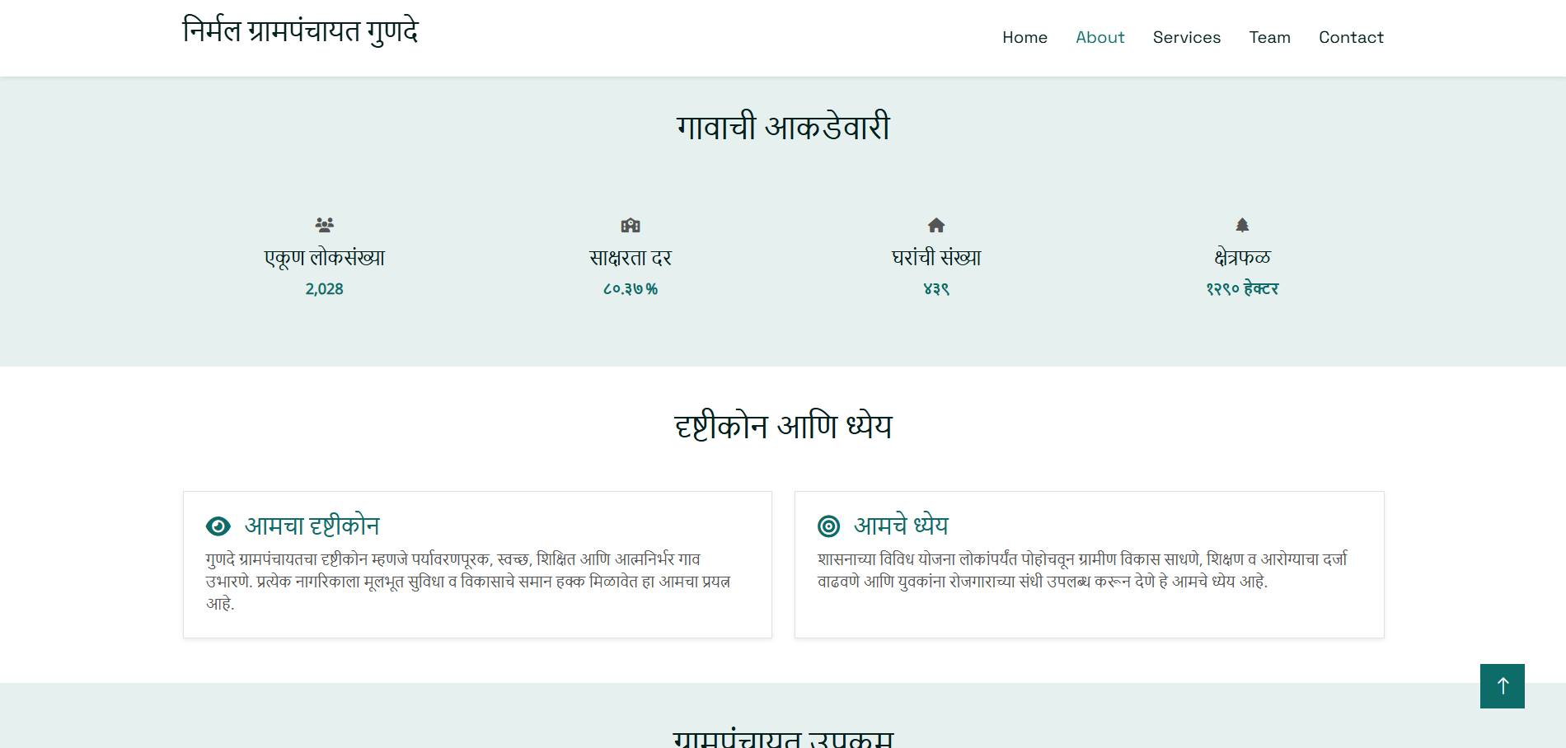Select the Contact navigation link
The image size is (1566, 748).
[1351, 38]
